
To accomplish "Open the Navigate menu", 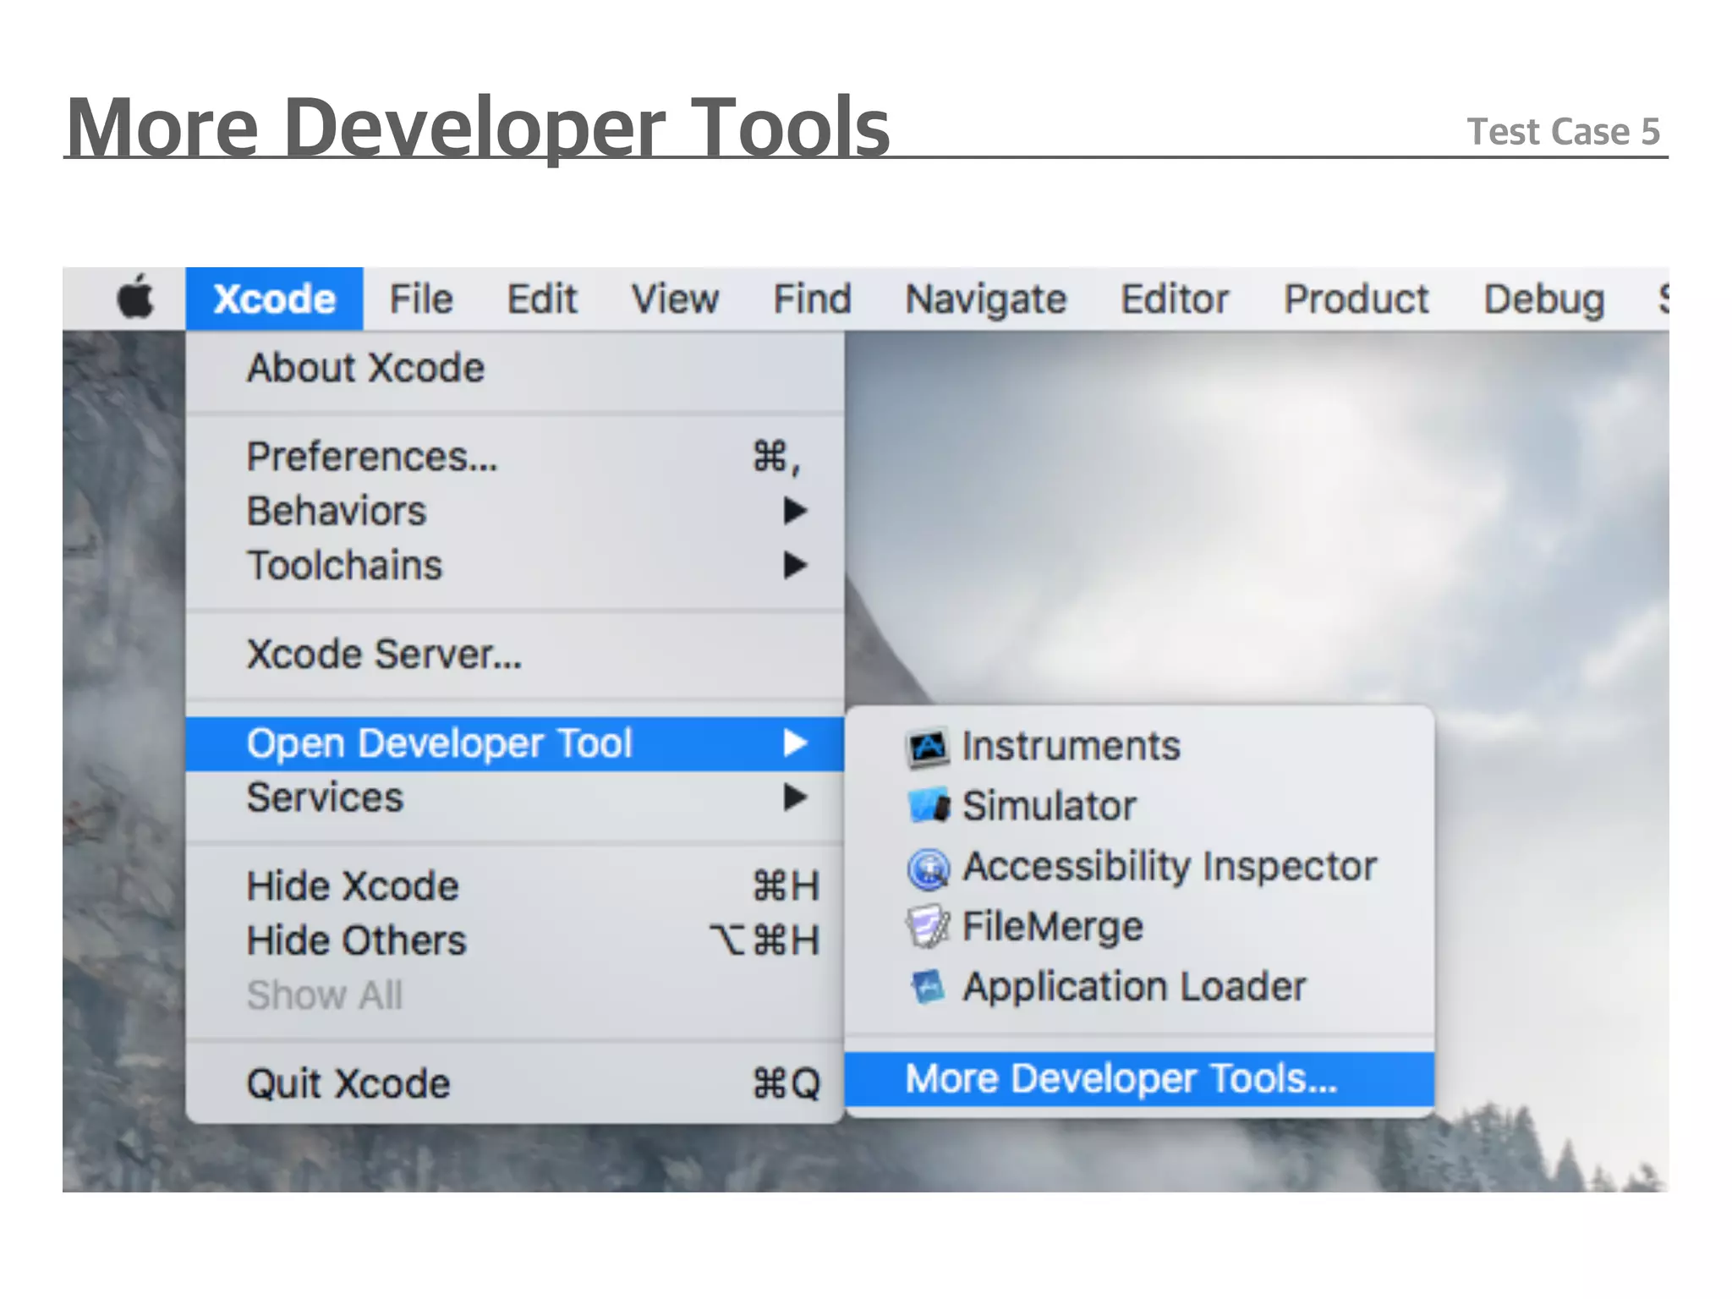I will click(x=985, y=299).
